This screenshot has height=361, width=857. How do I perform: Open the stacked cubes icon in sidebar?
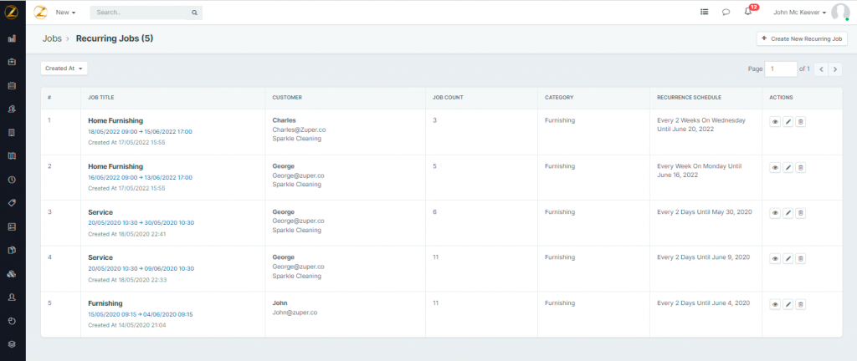point(12,274)
